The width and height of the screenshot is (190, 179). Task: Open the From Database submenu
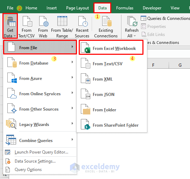pos(40,63)
